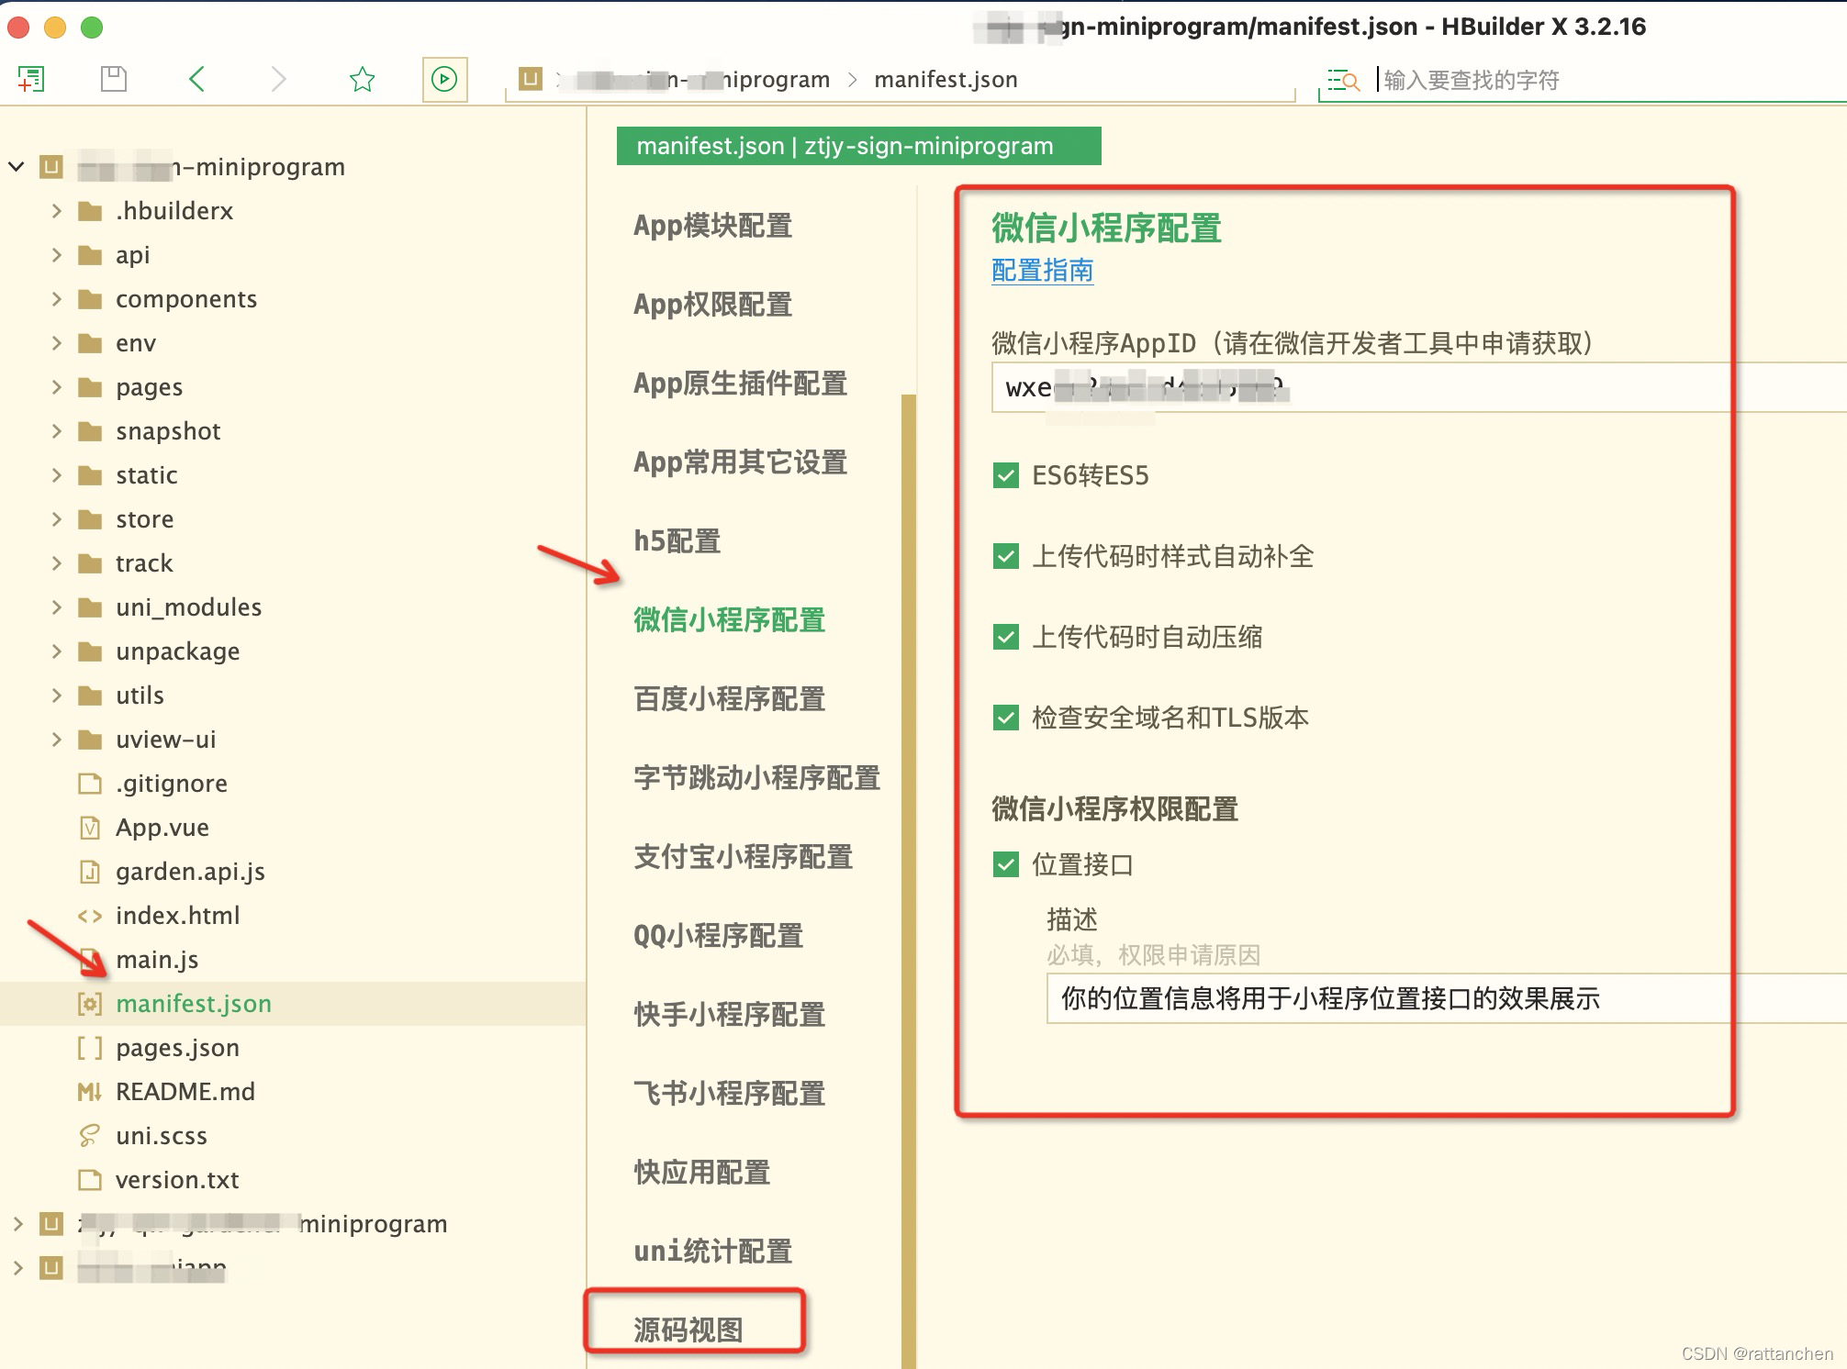Click the static folder icon
This screenshot has width=1847, height=1369.
click(x=90, y=476)
